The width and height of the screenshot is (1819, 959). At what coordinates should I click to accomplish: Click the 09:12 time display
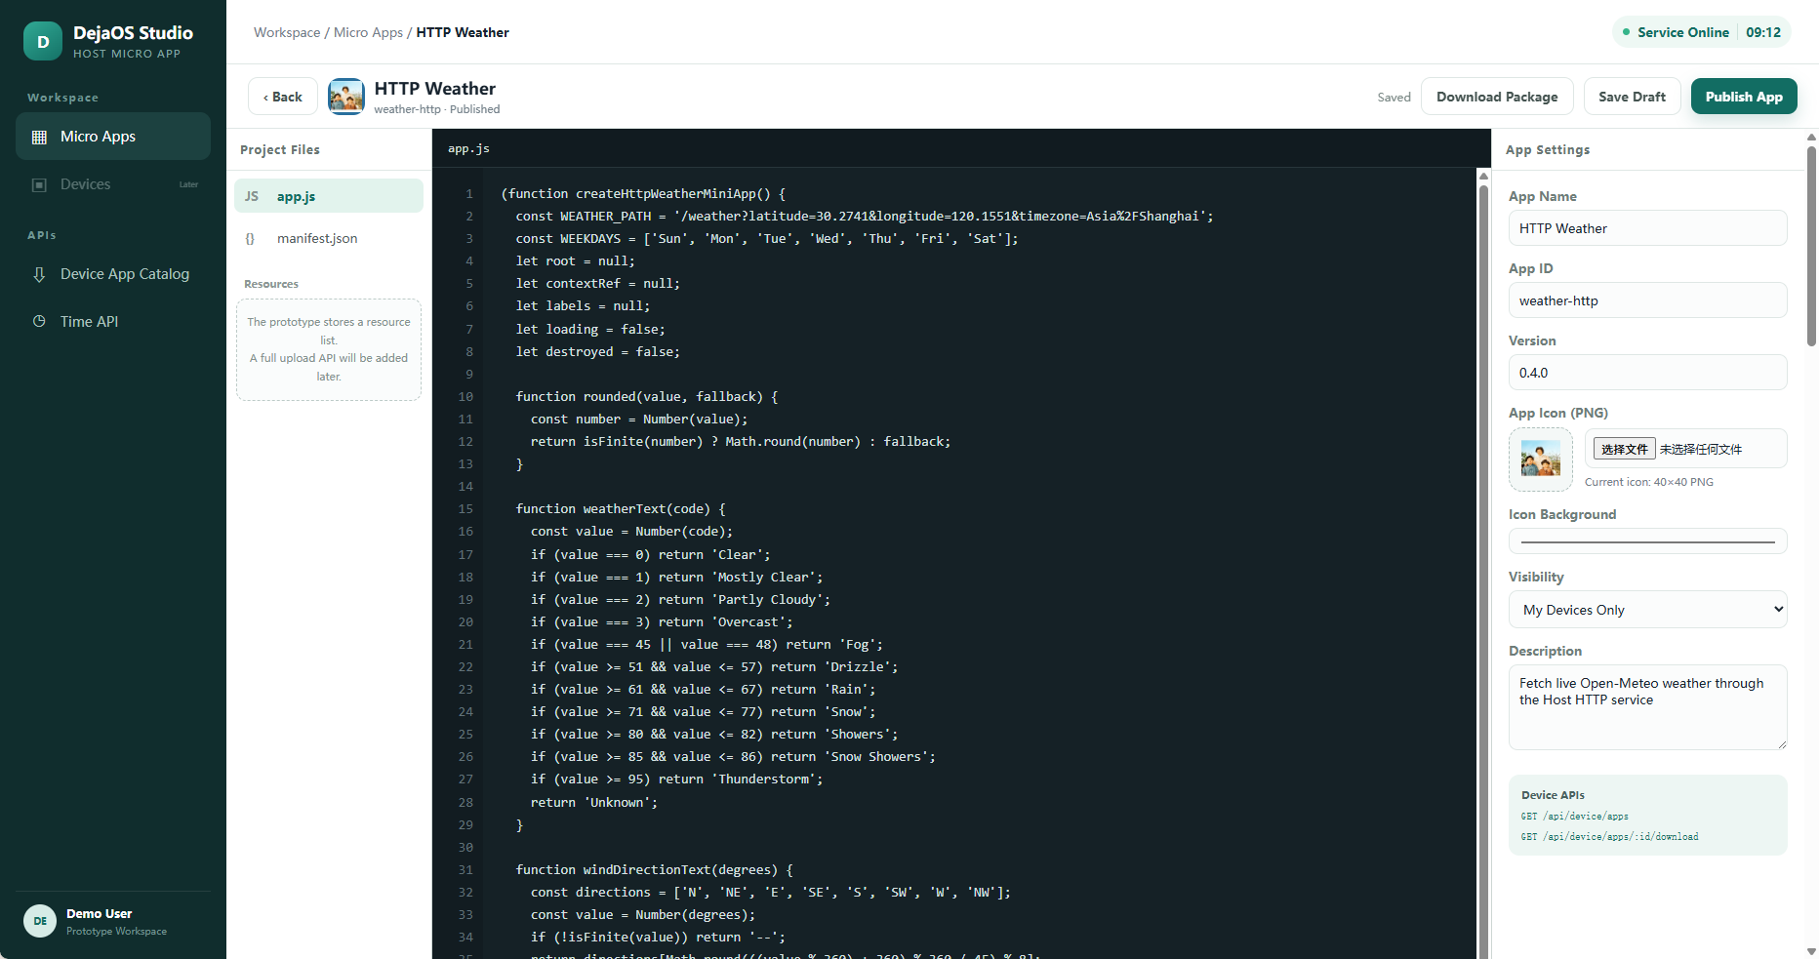point(1763,32)
